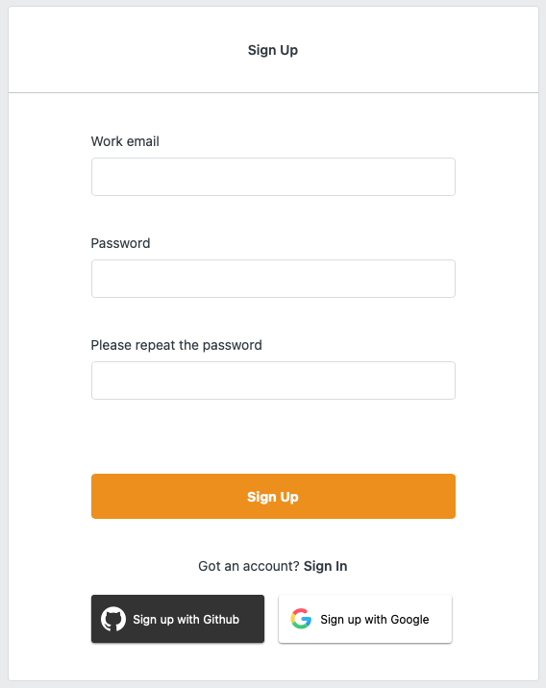Tap the Sign up with Github text label

186,620
